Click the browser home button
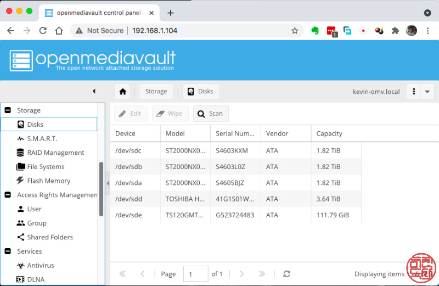Screen dimensions: 439x286 point(59,31)
